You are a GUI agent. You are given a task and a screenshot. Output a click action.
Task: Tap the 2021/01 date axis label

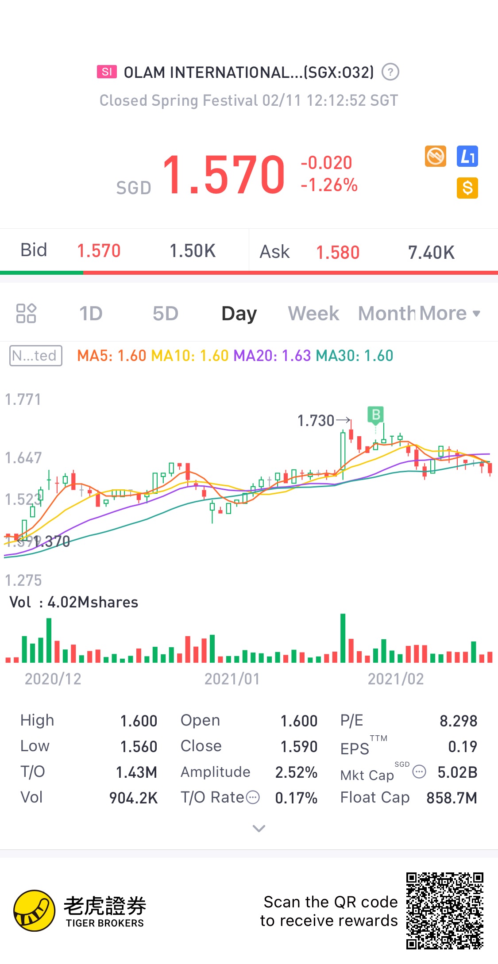click(232, 679)
